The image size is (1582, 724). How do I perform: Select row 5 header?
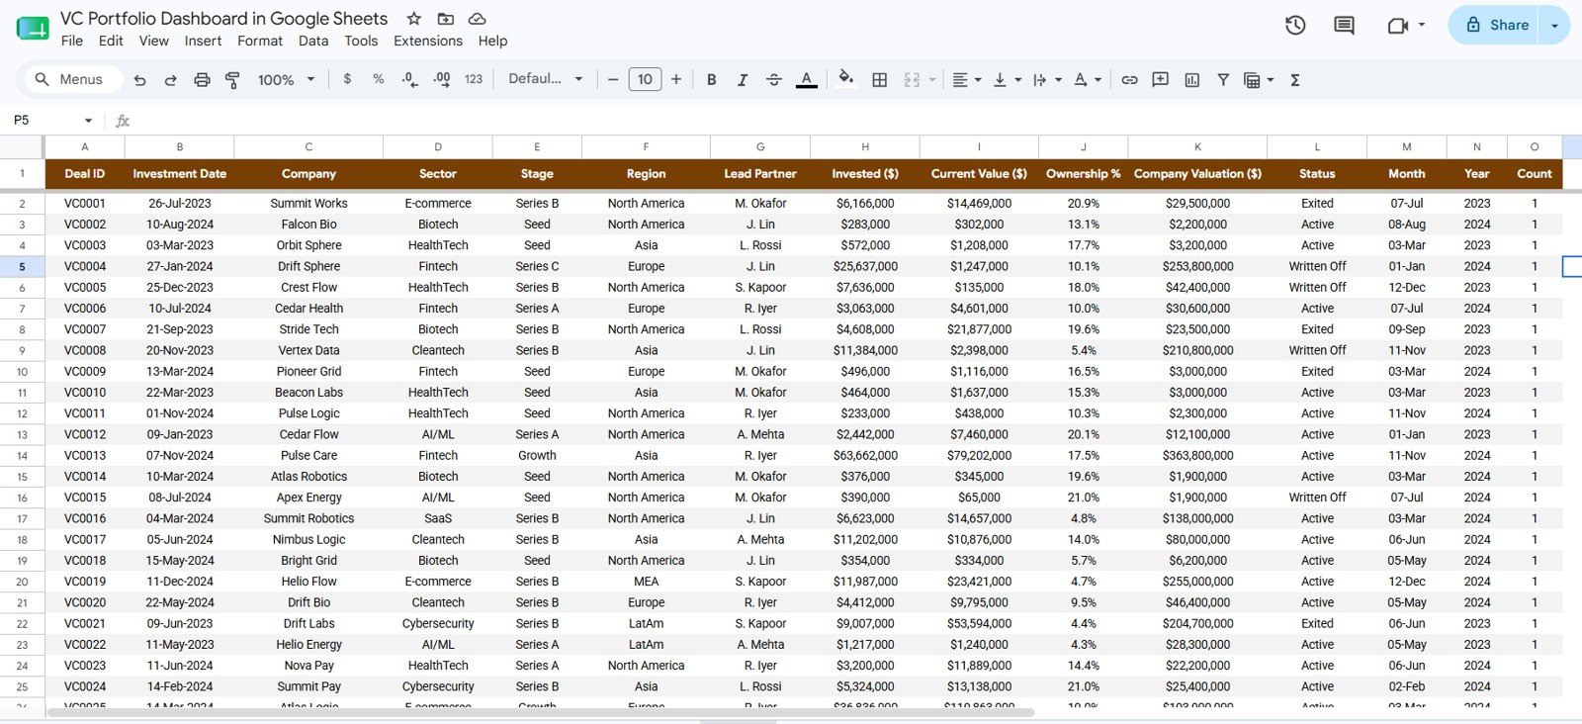(22, 266)
